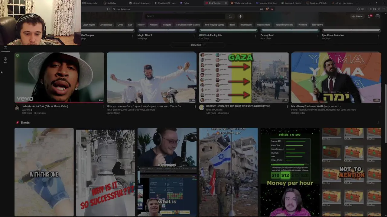The image size is (387, 217).
Task: Select the Presentations filter chip
Action: (263, 25)
